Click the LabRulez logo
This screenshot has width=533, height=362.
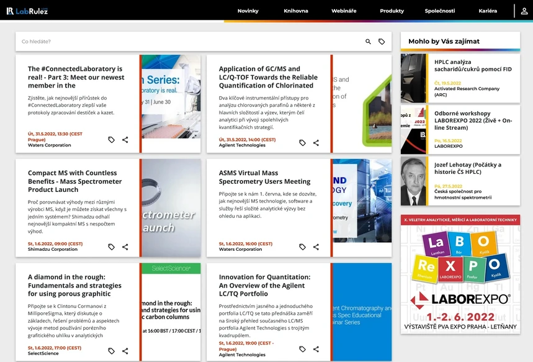click(27, 11)
